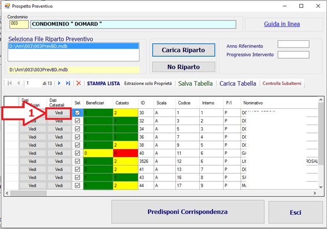Click yellow Catasto cell in ID 3526 row
Viewport: 327px width, 229px height.
(x=126, y=161)
